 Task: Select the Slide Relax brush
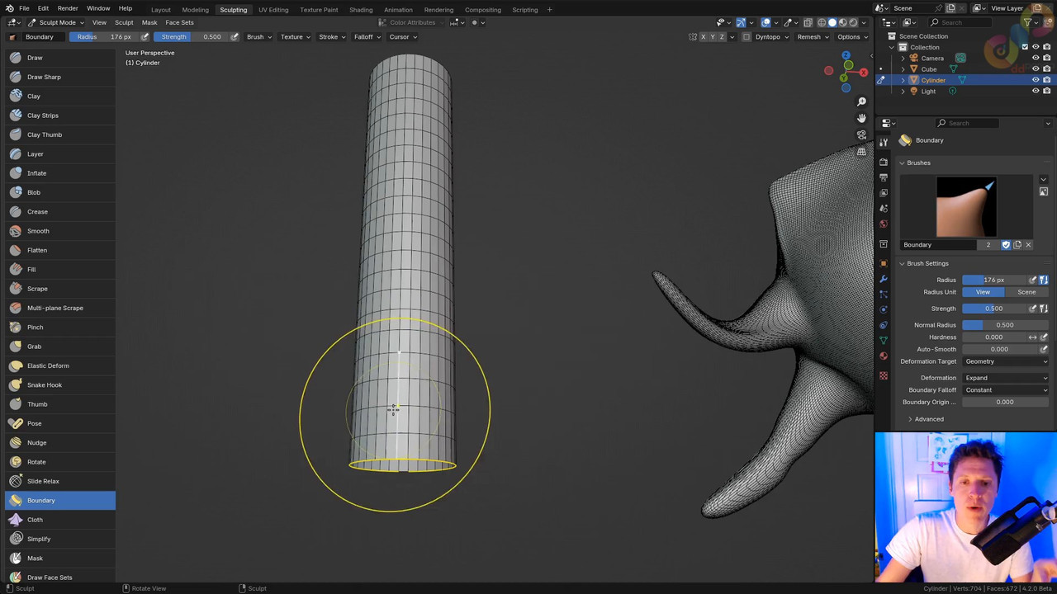pos(59,481)
